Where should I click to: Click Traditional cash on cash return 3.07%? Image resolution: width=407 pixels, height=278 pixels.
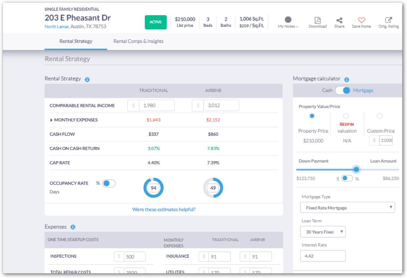point(153,148)
